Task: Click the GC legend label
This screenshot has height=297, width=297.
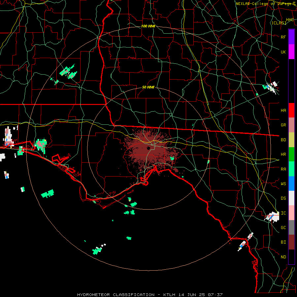Action: [283, 228]
